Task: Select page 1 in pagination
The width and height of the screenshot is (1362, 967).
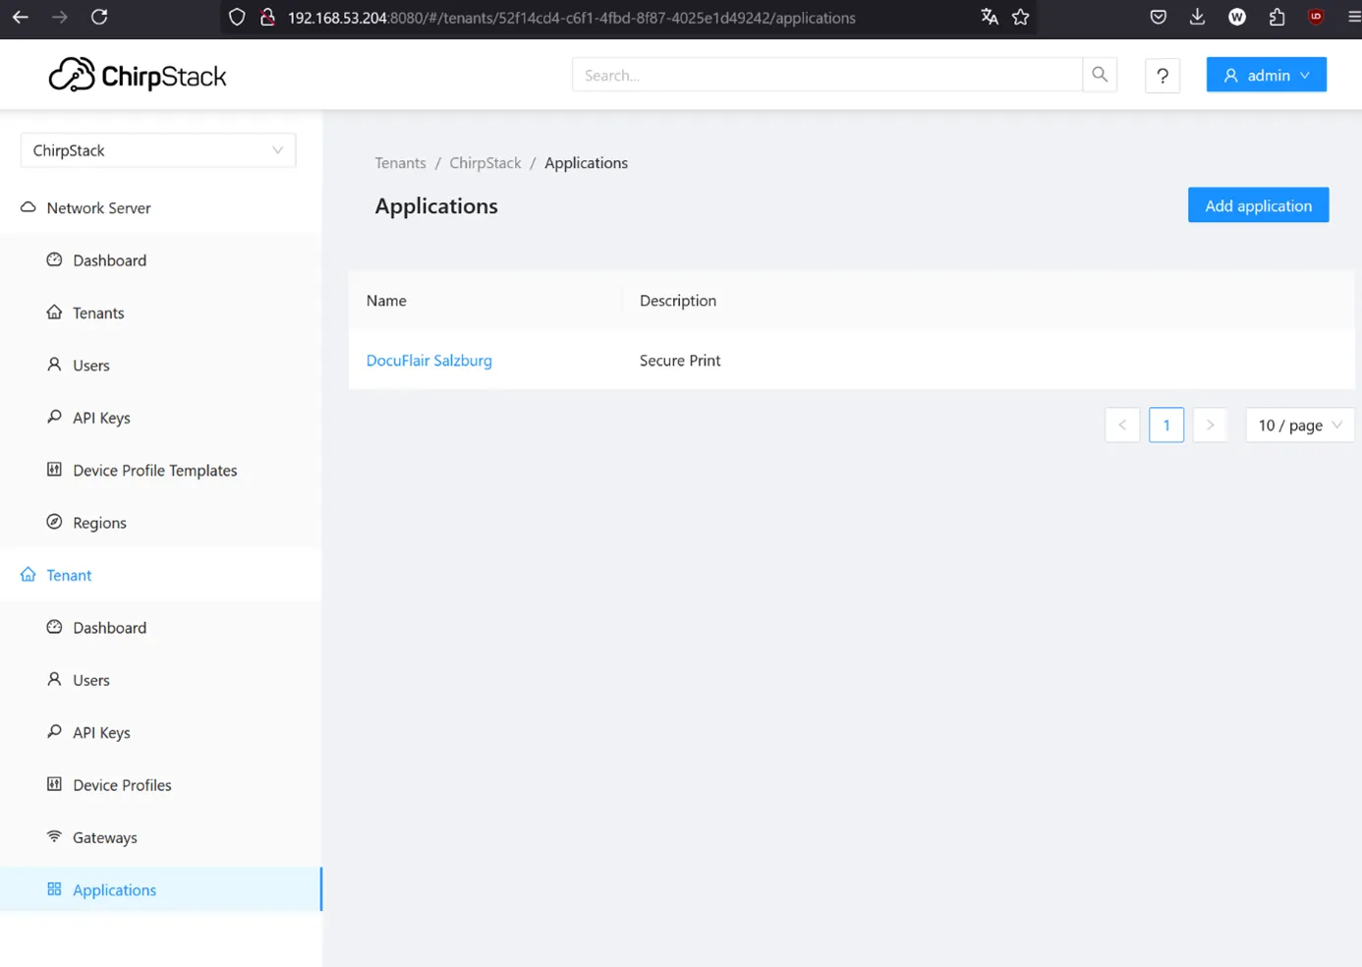Action: pos(1166,426)
